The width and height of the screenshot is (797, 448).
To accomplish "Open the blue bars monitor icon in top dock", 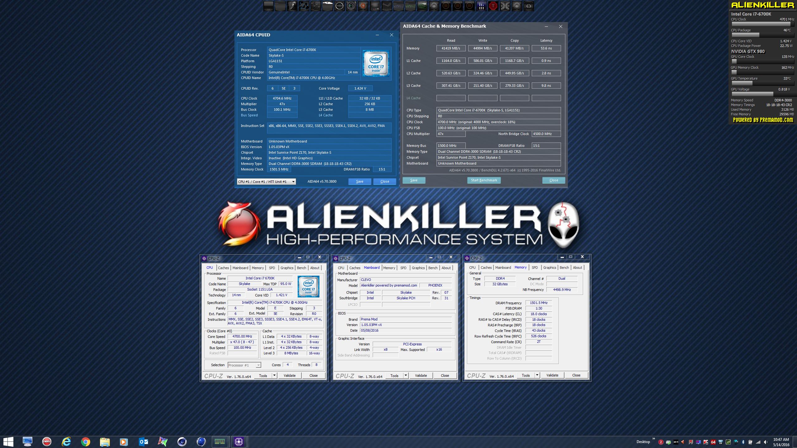I will point(481,6).
